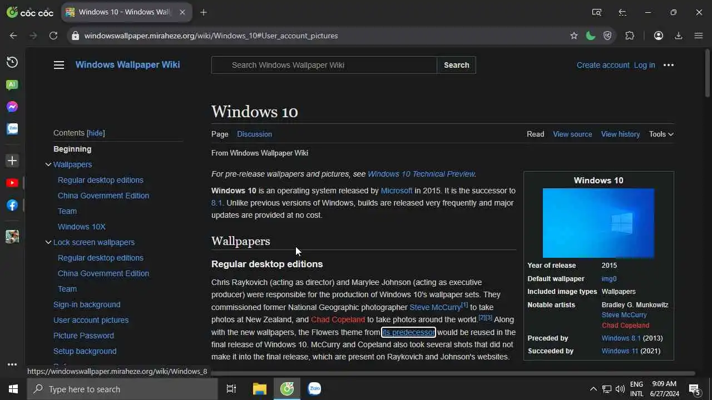Focus the Search Windows Wallpaper Wiki field
The height and width of the screenshot is (400, 712).
click(324, 65)
